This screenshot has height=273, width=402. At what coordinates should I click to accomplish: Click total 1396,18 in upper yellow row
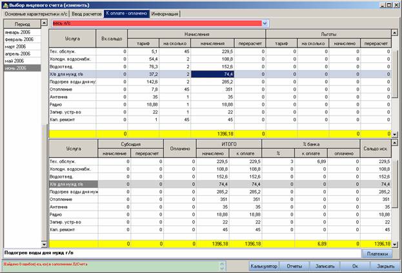[x=212, y=134]
